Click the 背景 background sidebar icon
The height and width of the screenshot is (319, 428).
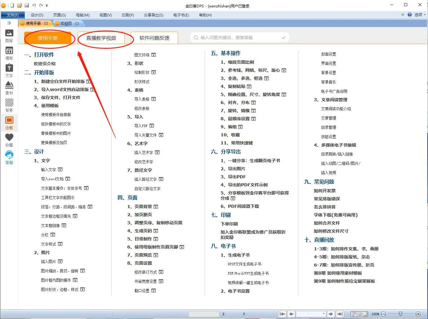(9, 105)
